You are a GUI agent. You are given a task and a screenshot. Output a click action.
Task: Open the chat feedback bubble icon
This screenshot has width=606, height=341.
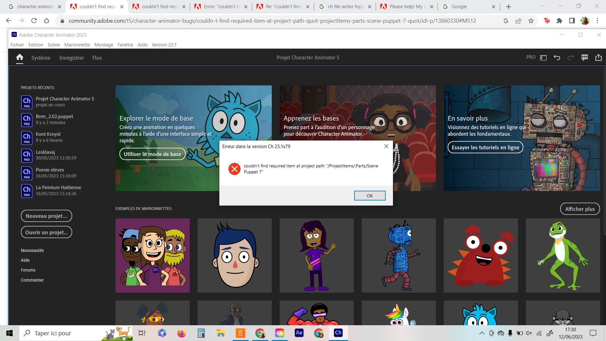click(585, 57)
